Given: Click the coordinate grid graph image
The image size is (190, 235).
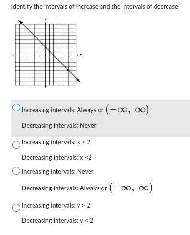Looking at the screenshot, I should point(47,53).
